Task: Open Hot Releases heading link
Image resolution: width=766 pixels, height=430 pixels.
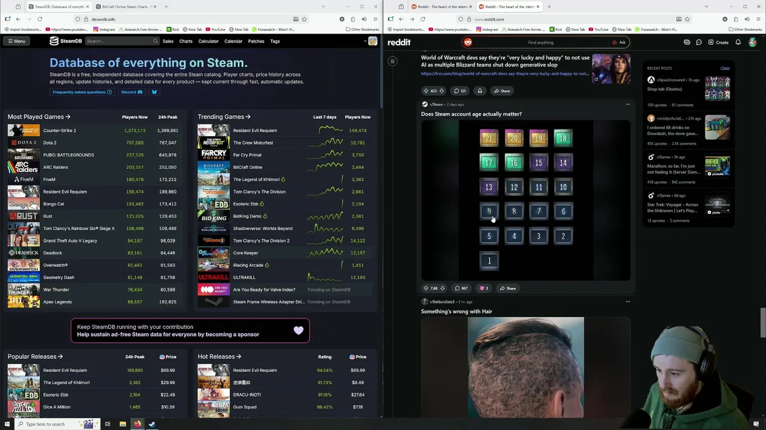Action: point(219,357)
